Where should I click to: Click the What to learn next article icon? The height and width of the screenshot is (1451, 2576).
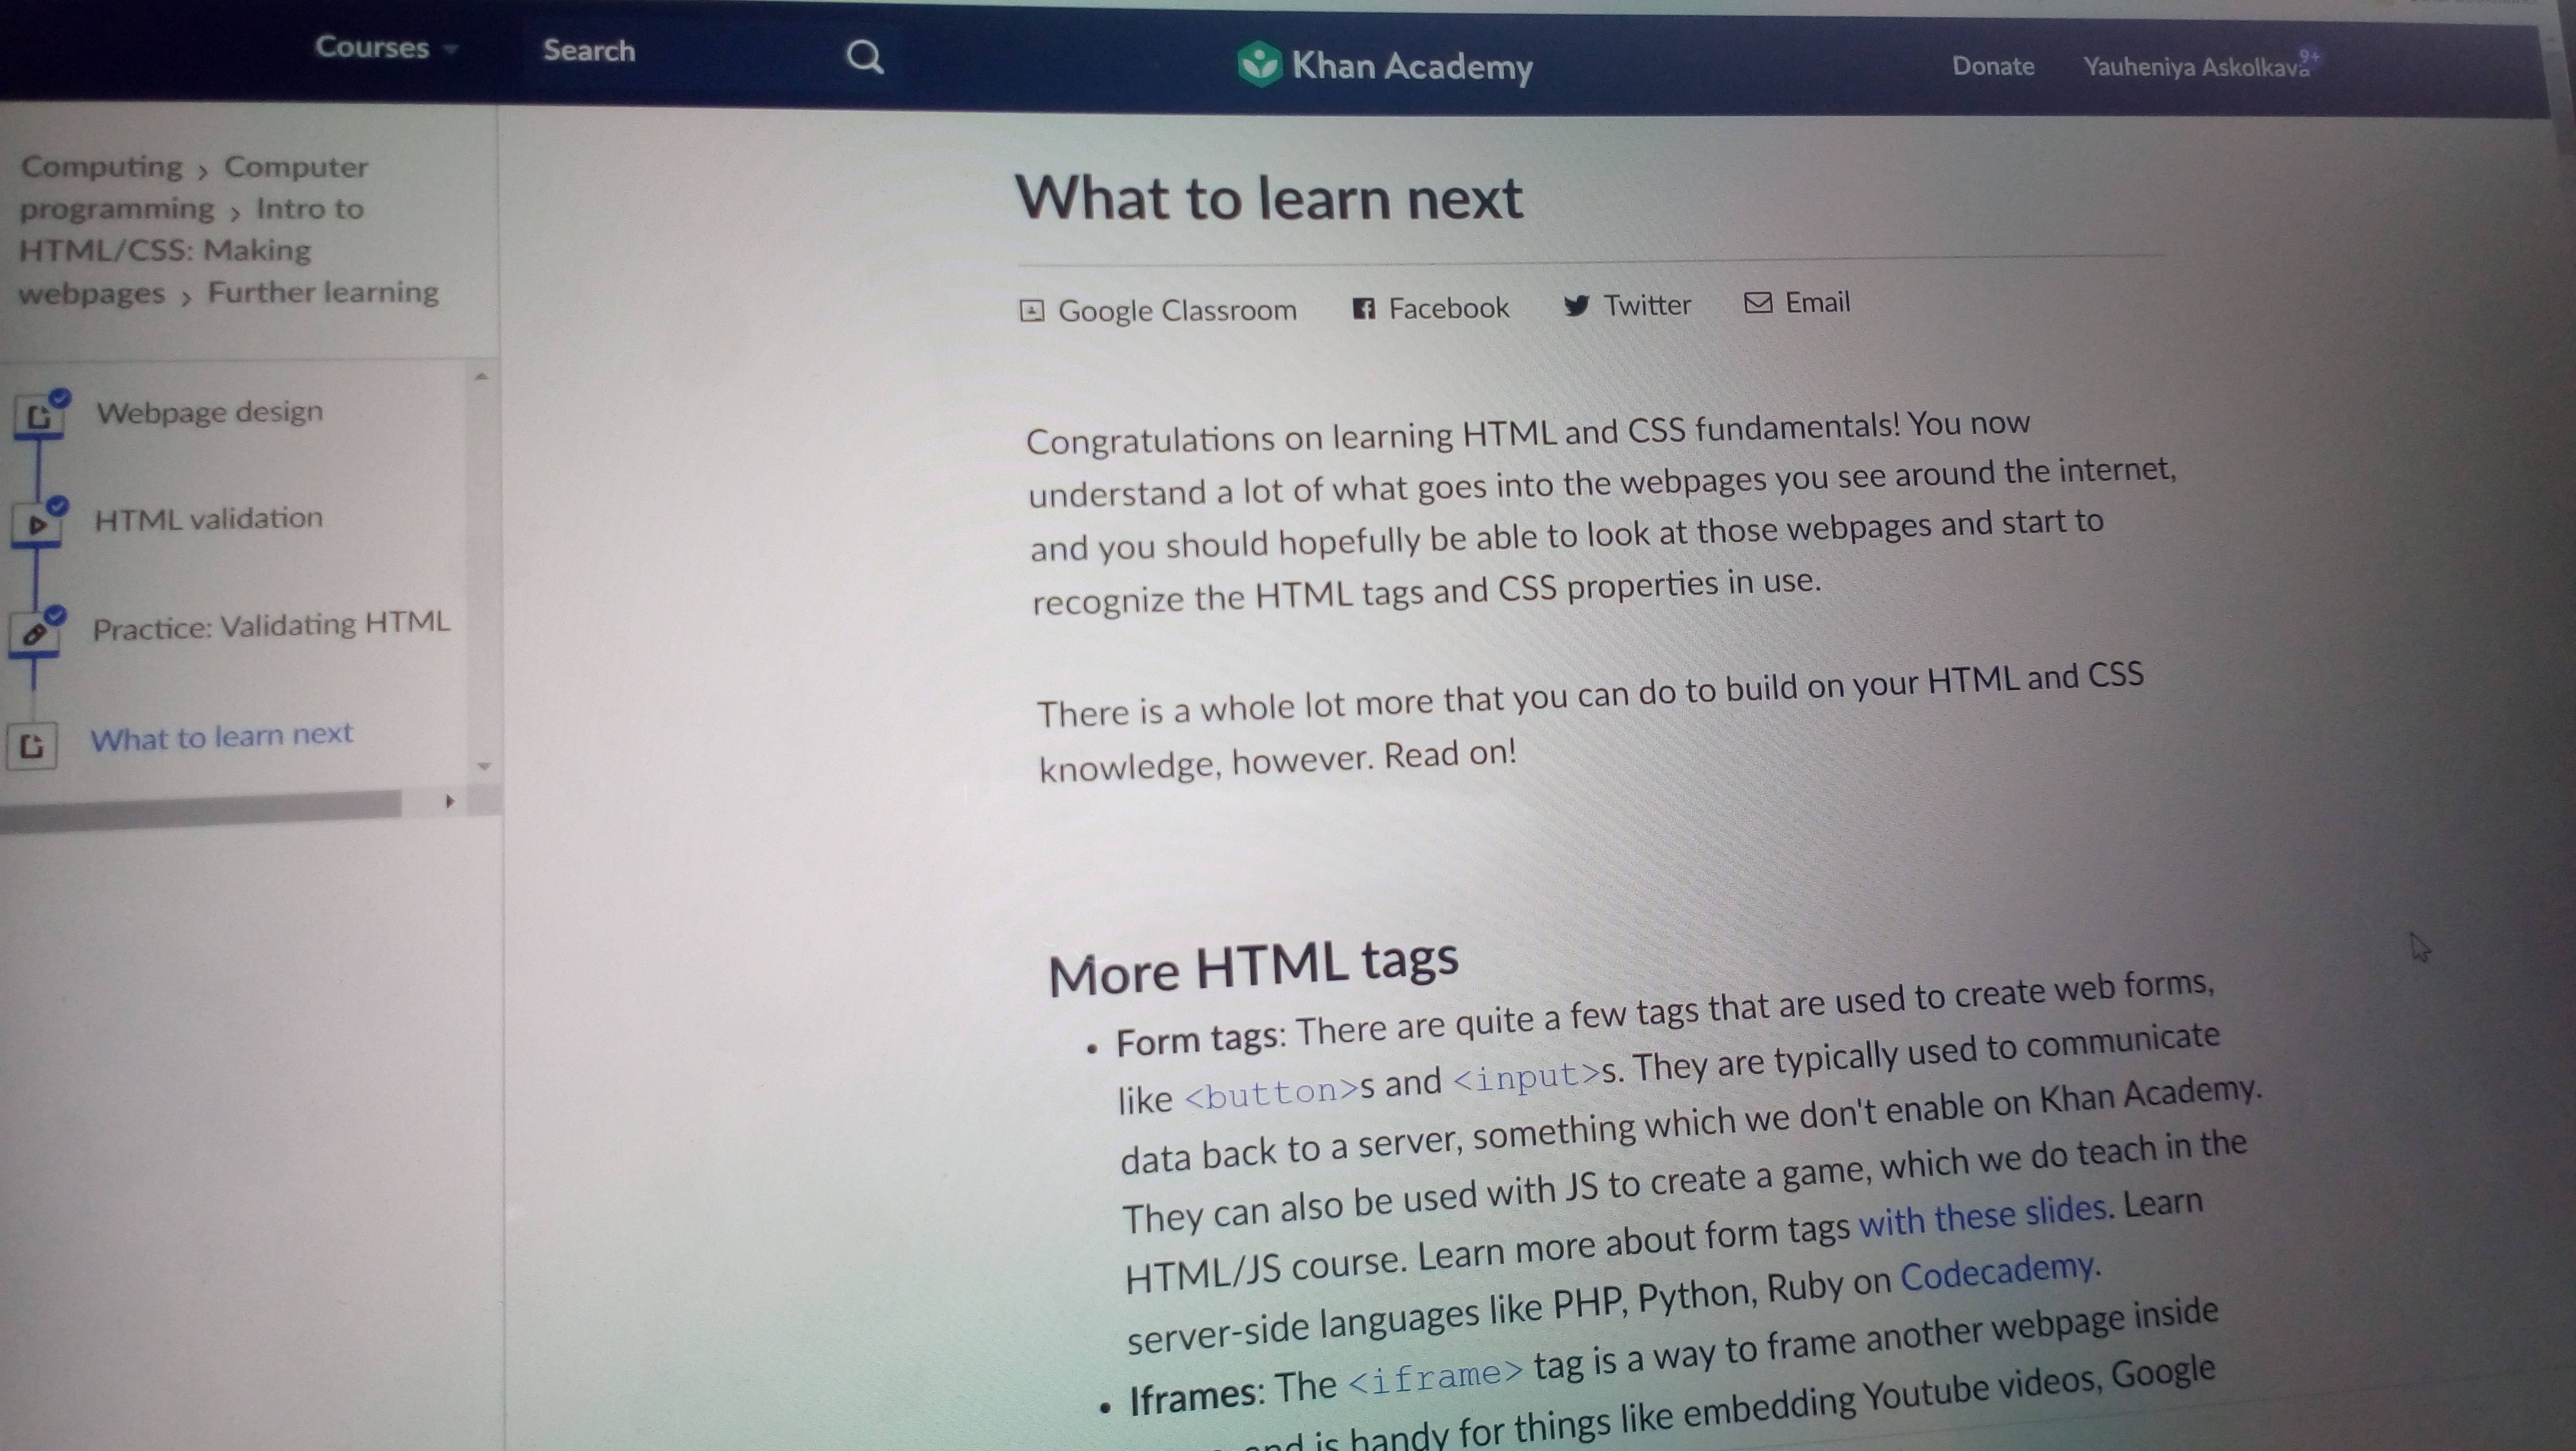[x=32, y=746]
